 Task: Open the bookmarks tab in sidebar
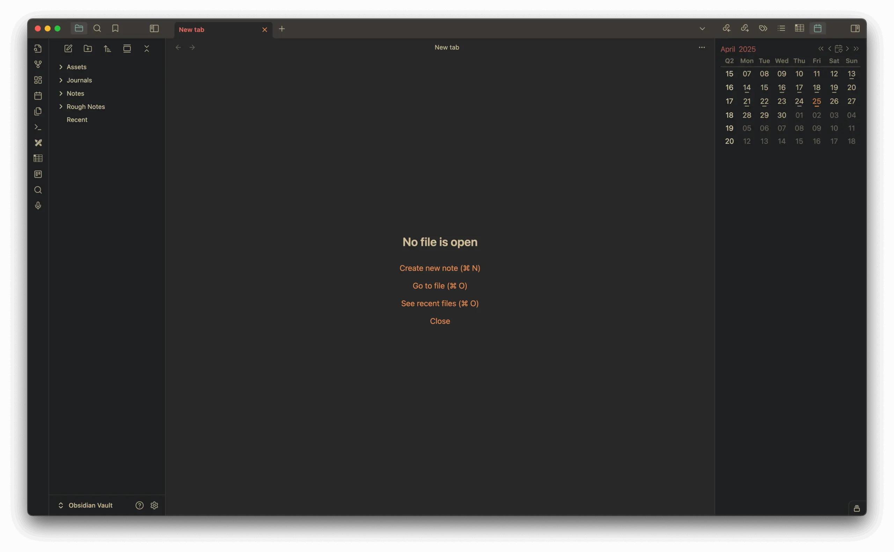coord(115,29)
